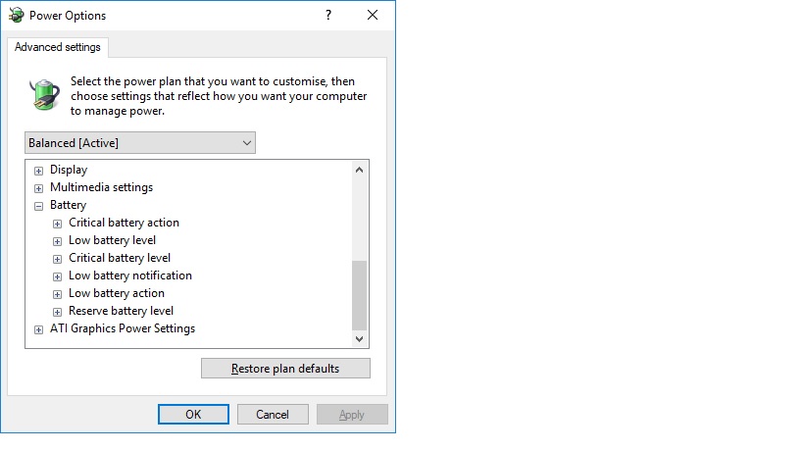Click the Power Options title bar icon
This screenshot has height=451, width=803.
(16, 15)
